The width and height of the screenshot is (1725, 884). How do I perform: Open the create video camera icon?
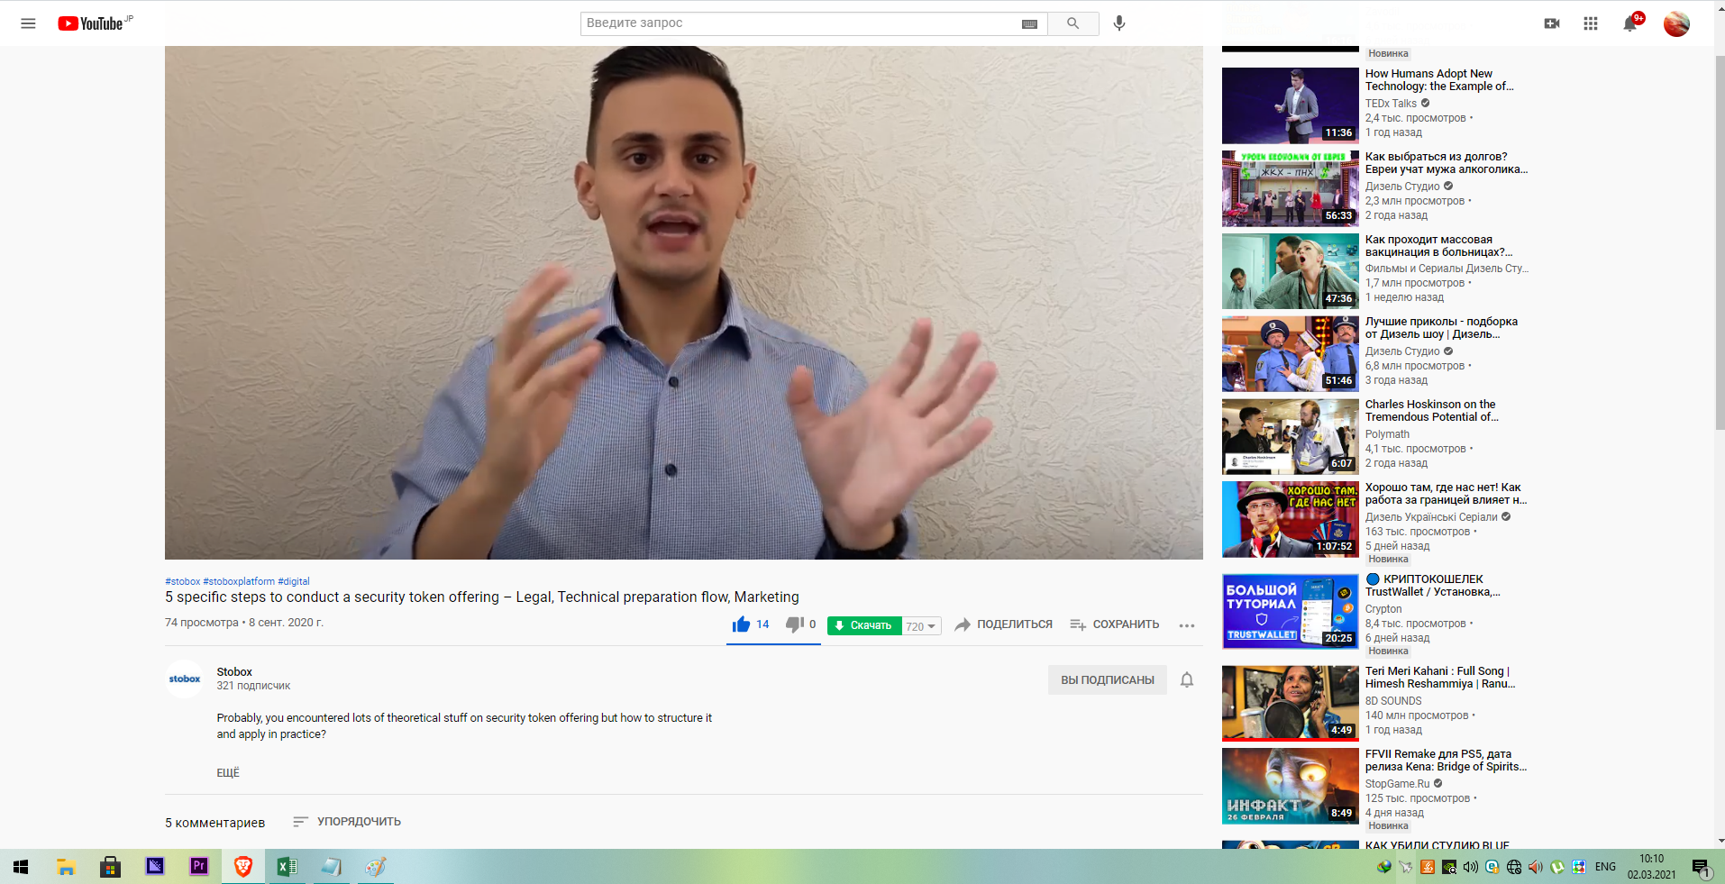(1552, 23)
